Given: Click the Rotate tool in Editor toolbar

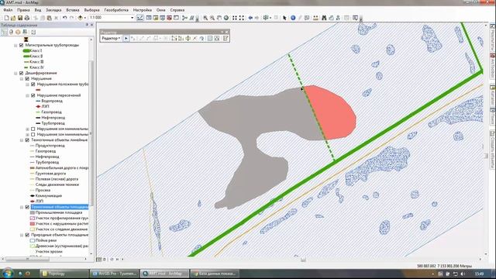Looking at the screenshot, I should click(201, 38).
